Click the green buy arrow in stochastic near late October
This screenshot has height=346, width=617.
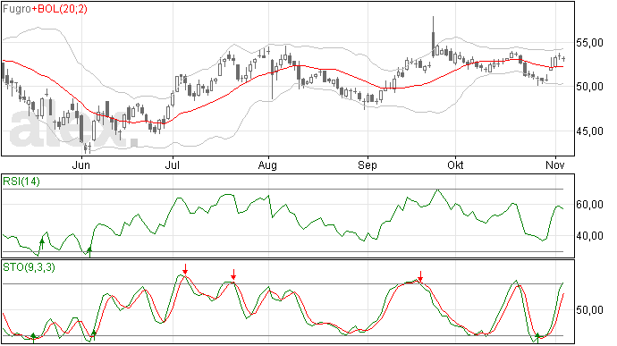tap(537, 338)
